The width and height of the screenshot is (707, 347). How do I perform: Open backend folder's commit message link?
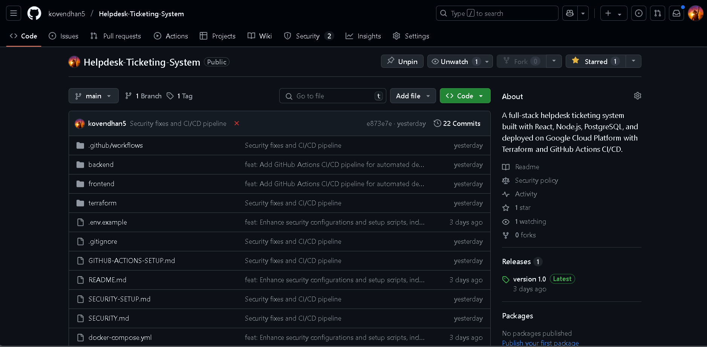tap(335, 165)
